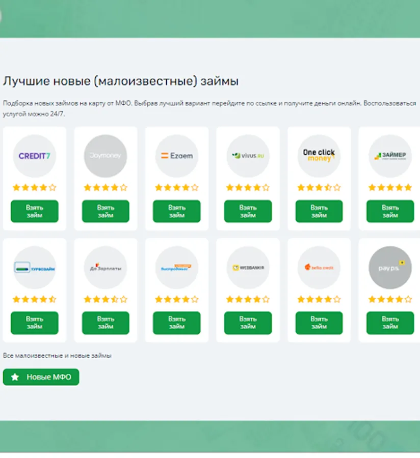Screen dimensions: 420x458
Task: Click the star rating under belka credit
Action: (319, 299)
